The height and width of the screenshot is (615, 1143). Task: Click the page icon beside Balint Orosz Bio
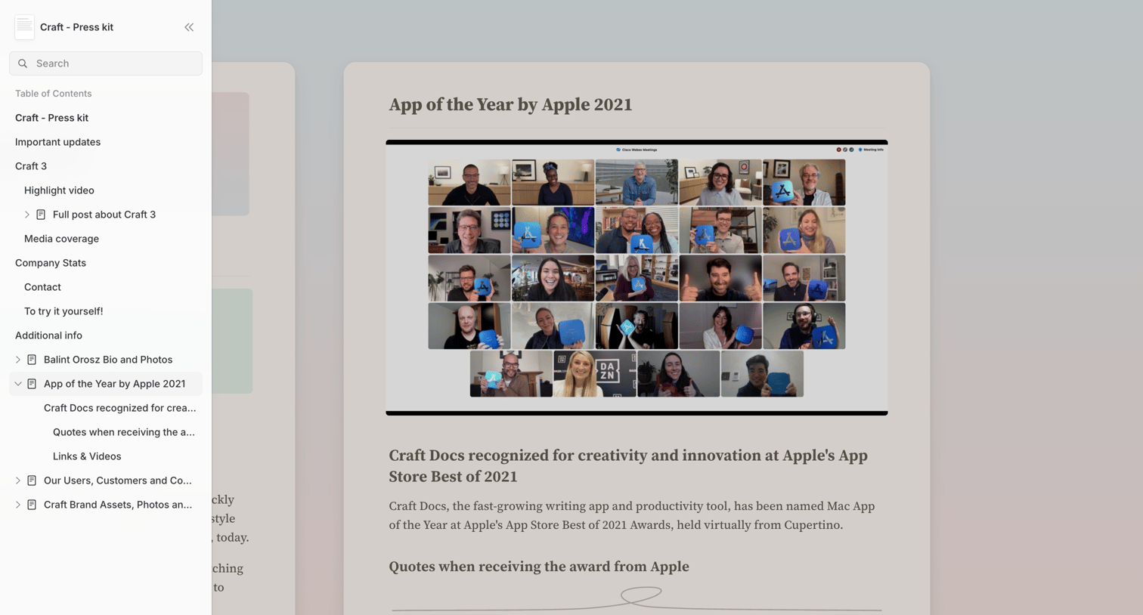pyautogui.click(x=32, y=360)
